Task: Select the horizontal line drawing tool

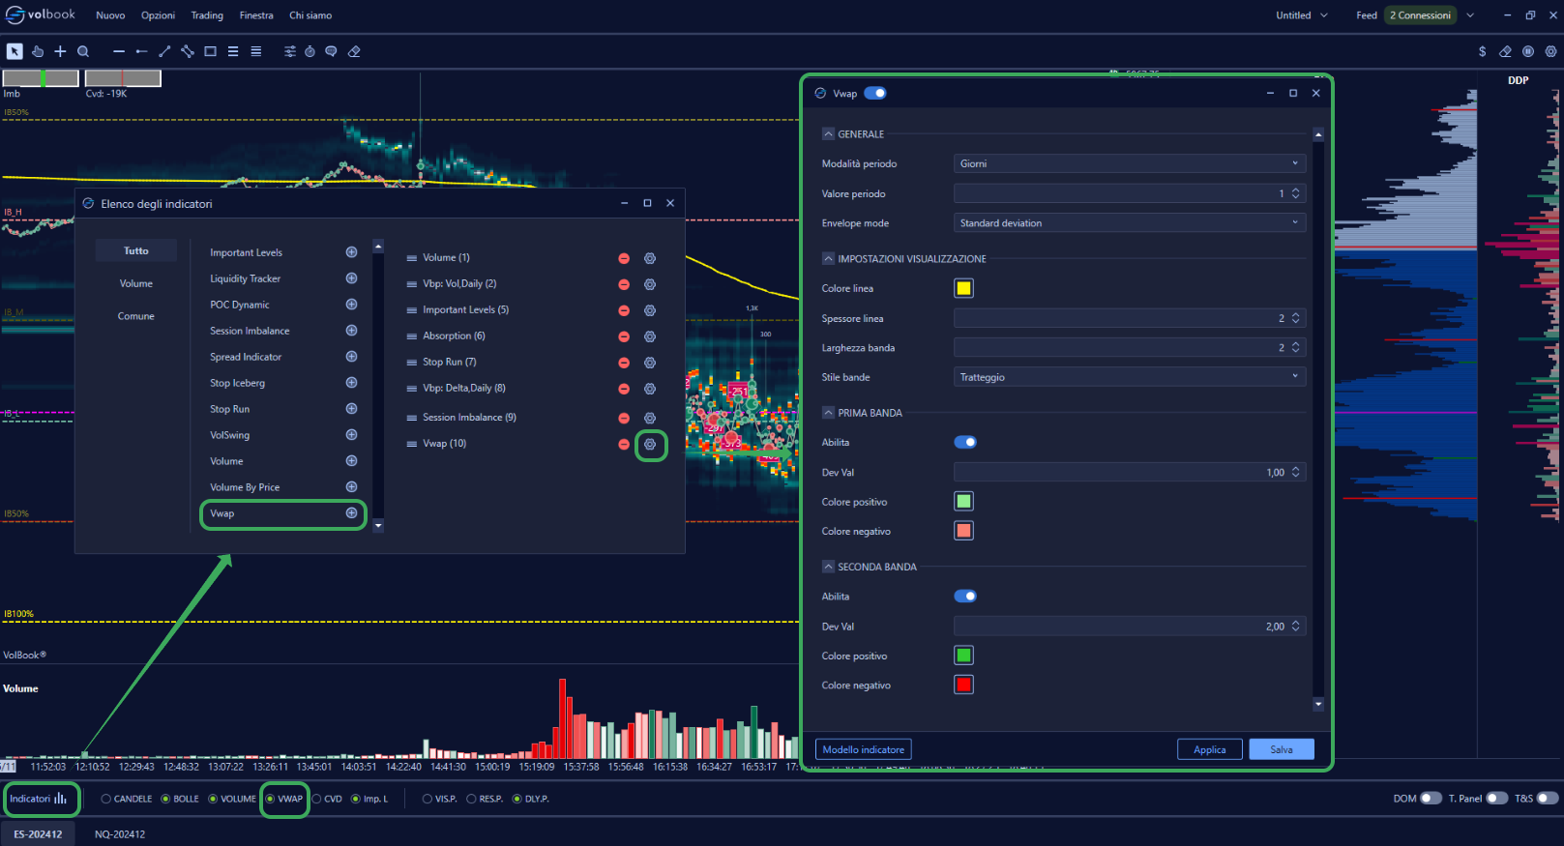Action: 119,51
